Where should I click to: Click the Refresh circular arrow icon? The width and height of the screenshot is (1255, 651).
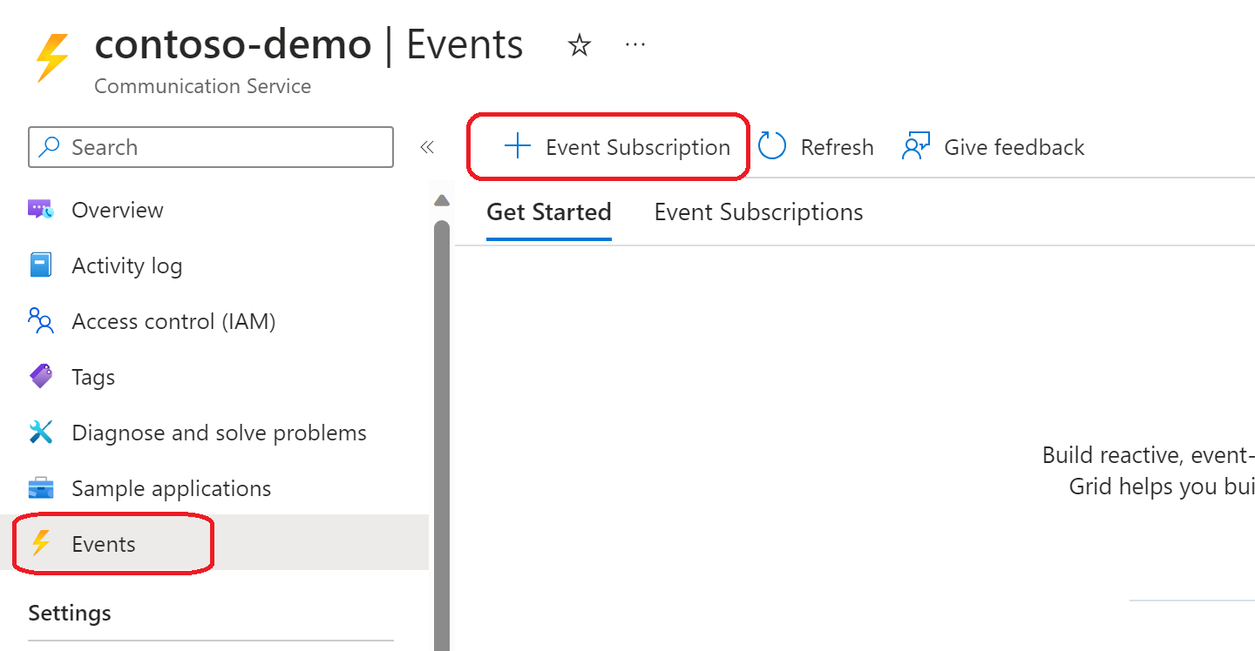[772, 146]
